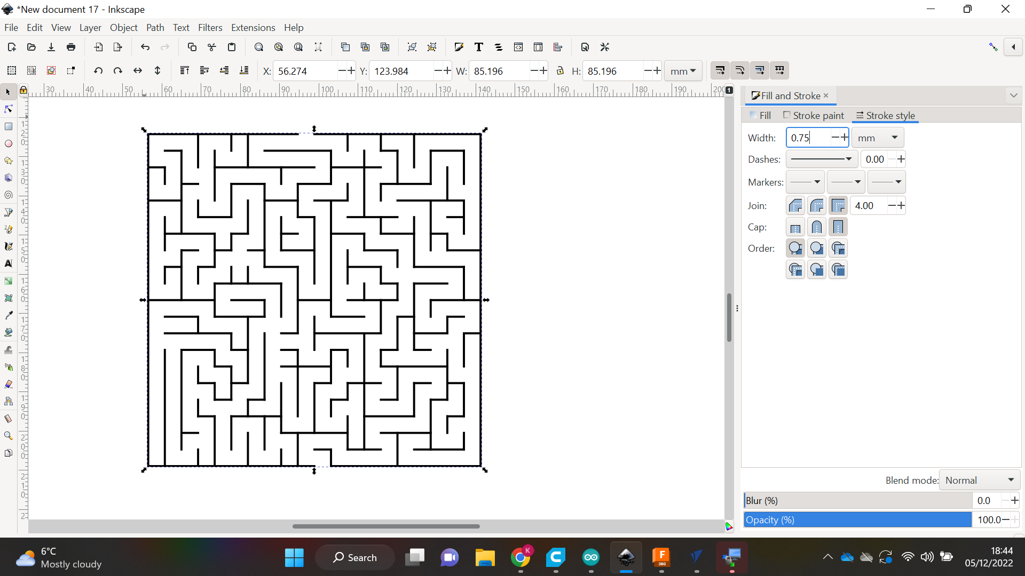Screen dimensions: 1025x576
Task: Select the square cap style
Action: point(838,227)
